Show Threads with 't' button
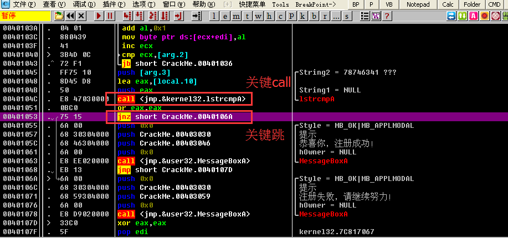The width and height of the screenshot is (508, 238). click(x=248, y=16)
